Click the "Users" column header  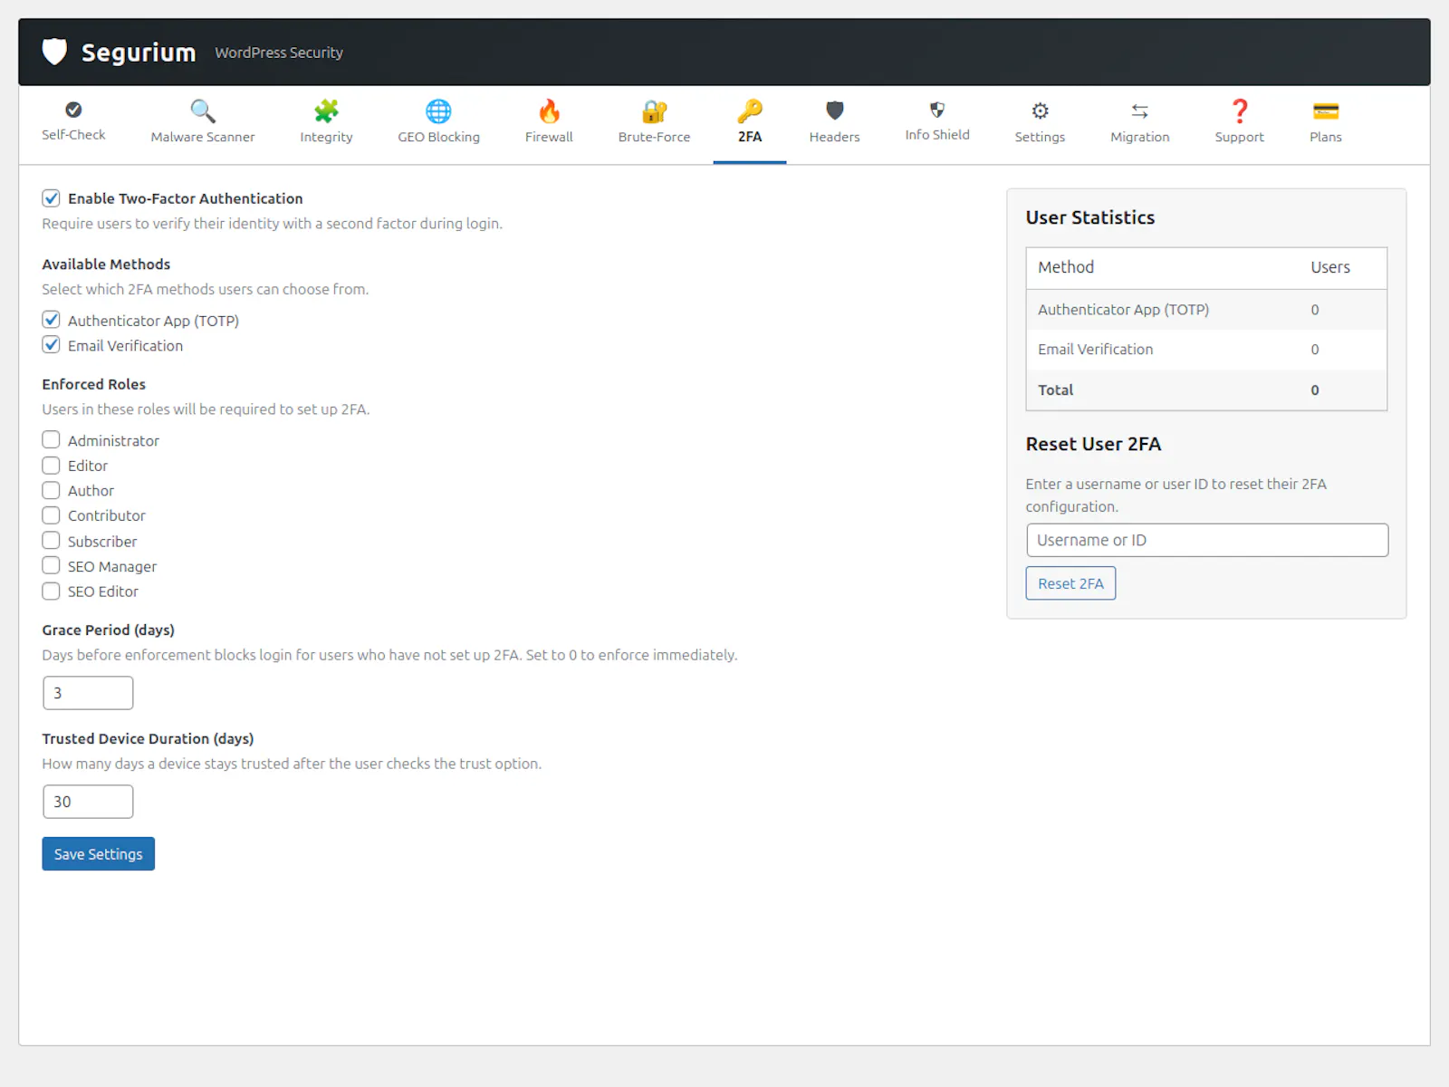coord(1330,267)
